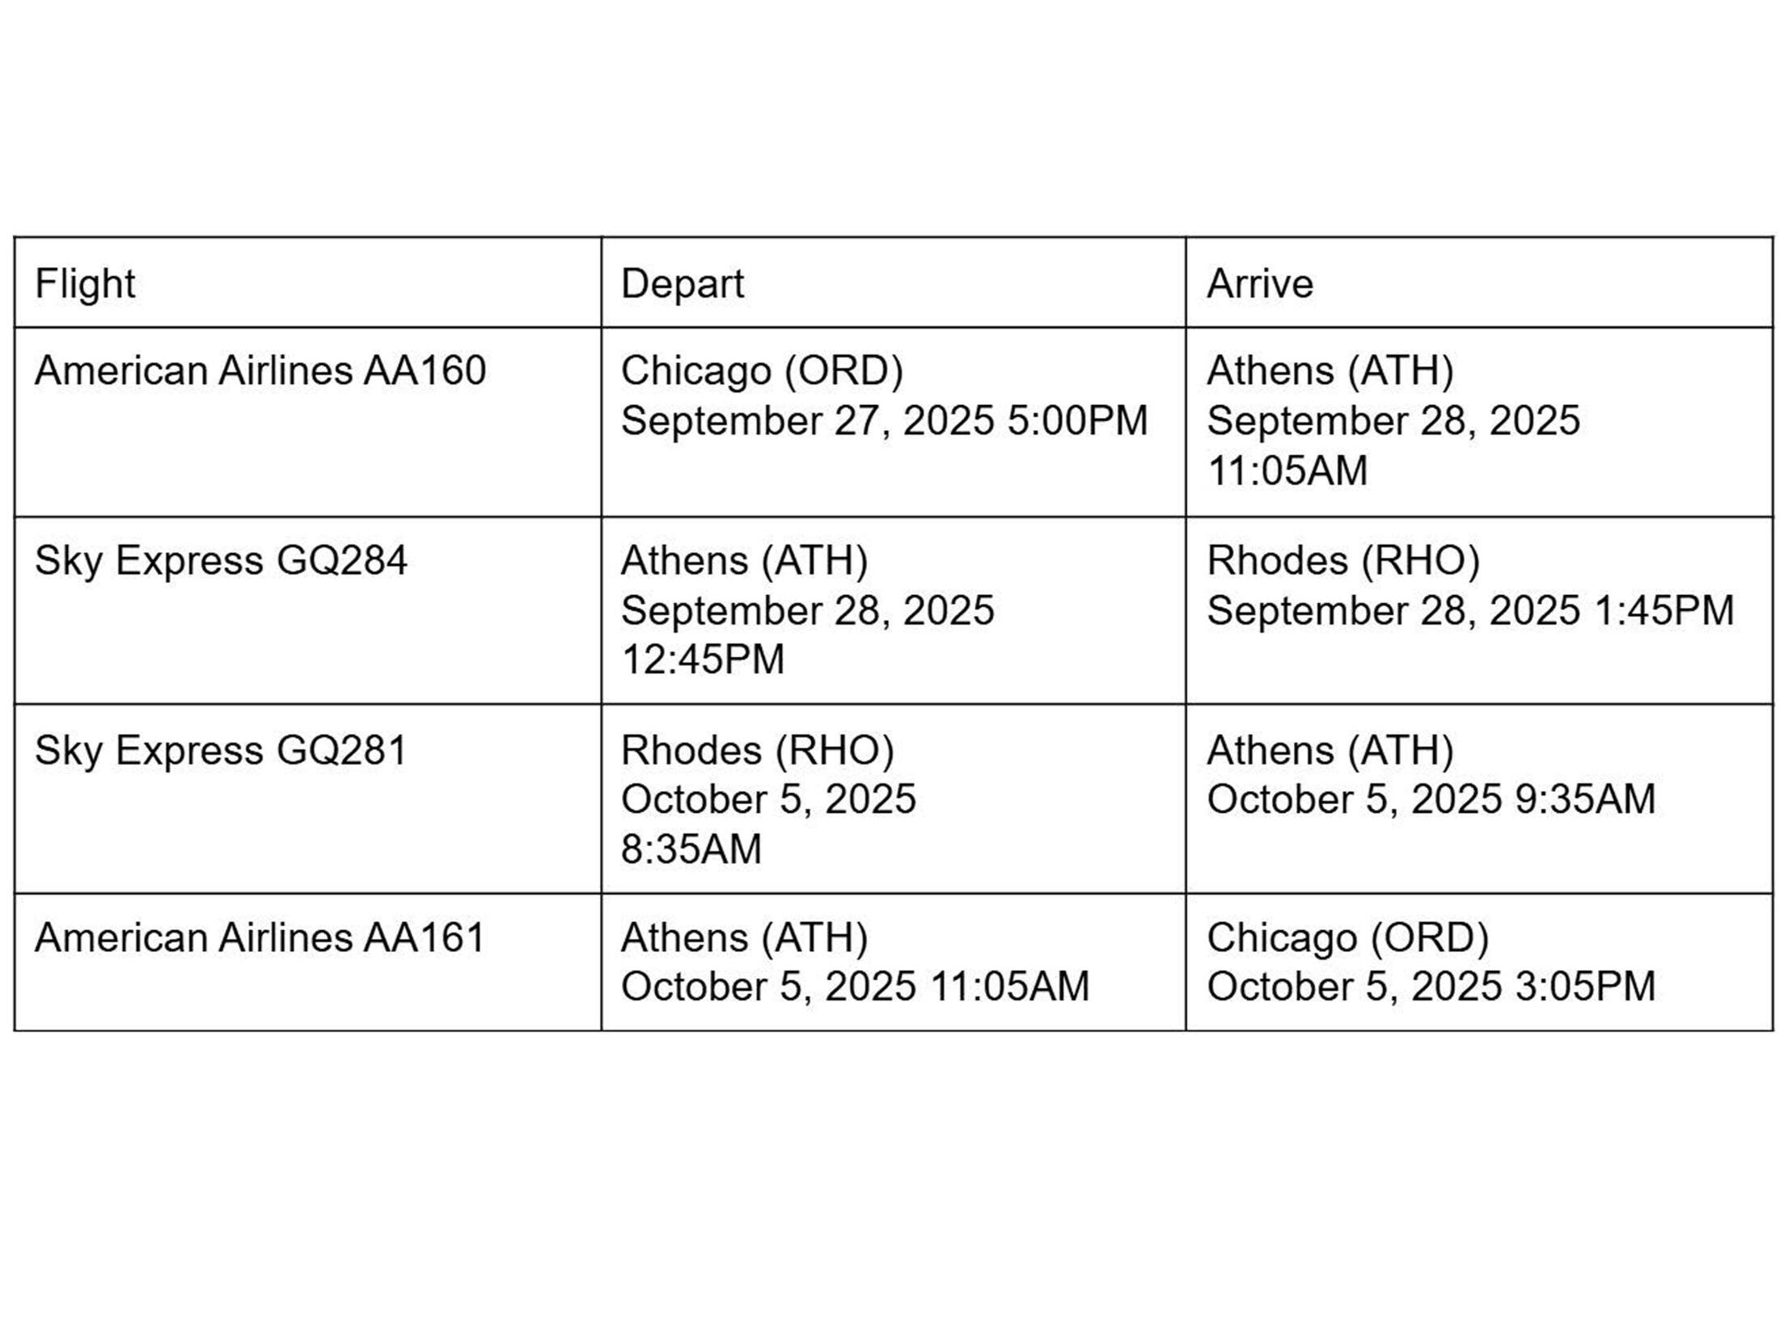Click "Rhodes (RHO)" in the GQ284 arrival cell

click(1343, 560)
